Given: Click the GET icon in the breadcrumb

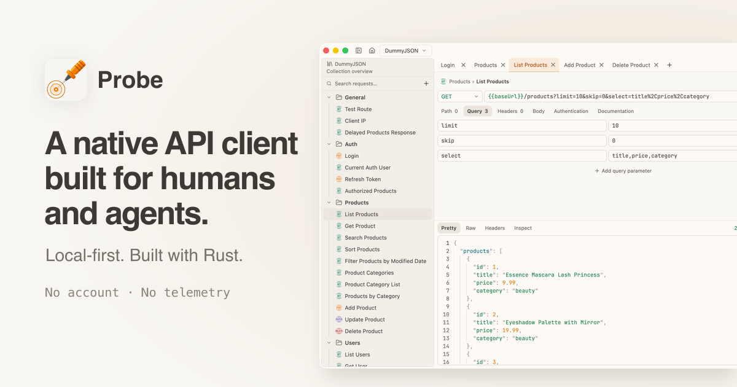Looking at the screenshot, I should tap(443, 81).
